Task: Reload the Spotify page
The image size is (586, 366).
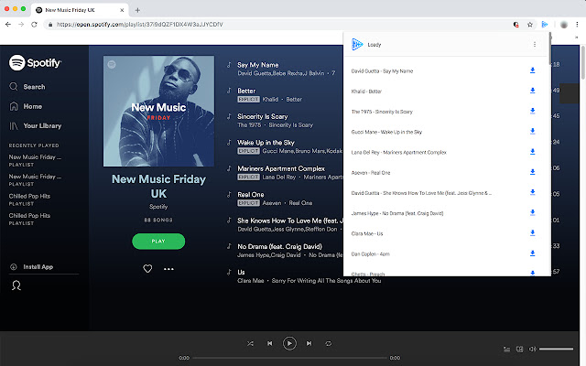Action: (34, 25)
